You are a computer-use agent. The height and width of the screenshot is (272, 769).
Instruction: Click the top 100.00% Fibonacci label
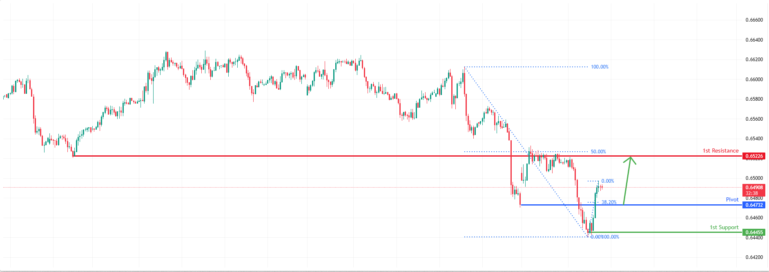pos(600,67)
